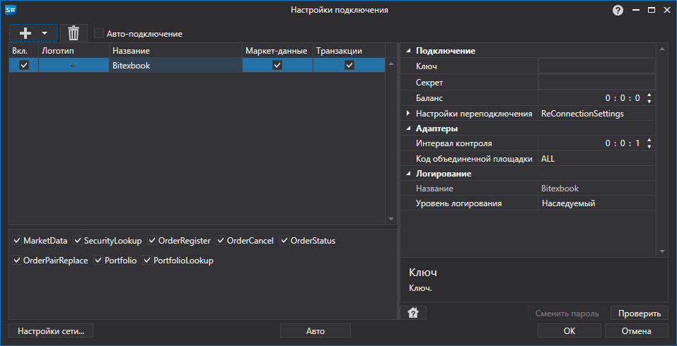The image size is (677, 346).
Task: Increase Интервал контроля with up arrow
Action: 649,140
